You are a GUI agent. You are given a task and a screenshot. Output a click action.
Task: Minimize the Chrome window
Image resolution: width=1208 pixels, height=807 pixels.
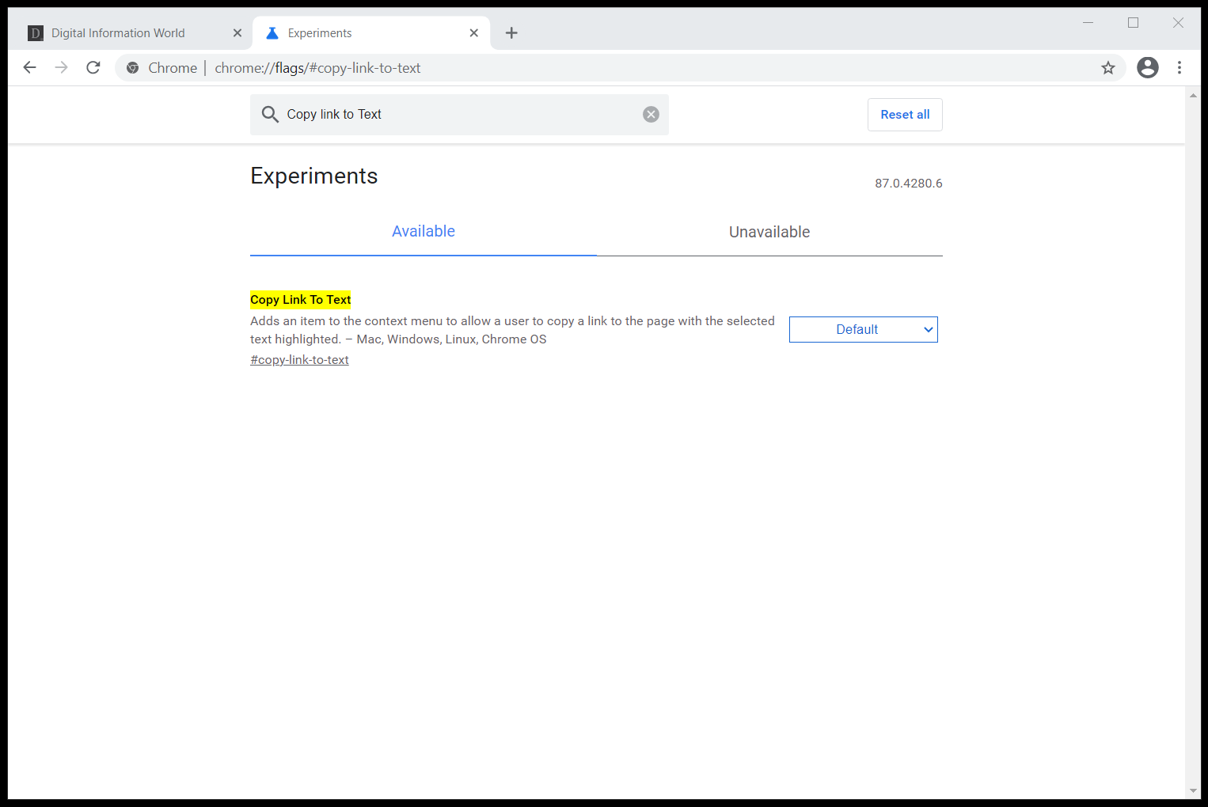[x=1088, y=23]
